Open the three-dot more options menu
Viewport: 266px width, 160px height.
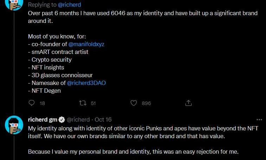(259, 119)
